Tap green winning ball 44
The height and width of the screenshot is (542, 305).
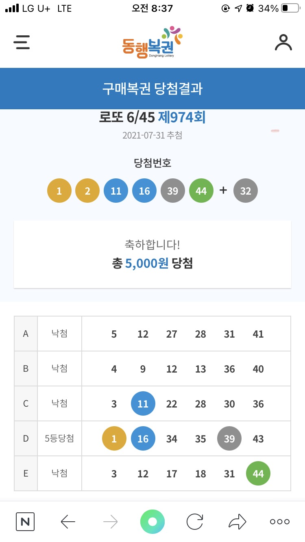point(201,191)
